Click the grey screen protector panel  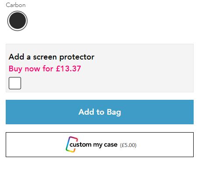click(x=99, y=68)
